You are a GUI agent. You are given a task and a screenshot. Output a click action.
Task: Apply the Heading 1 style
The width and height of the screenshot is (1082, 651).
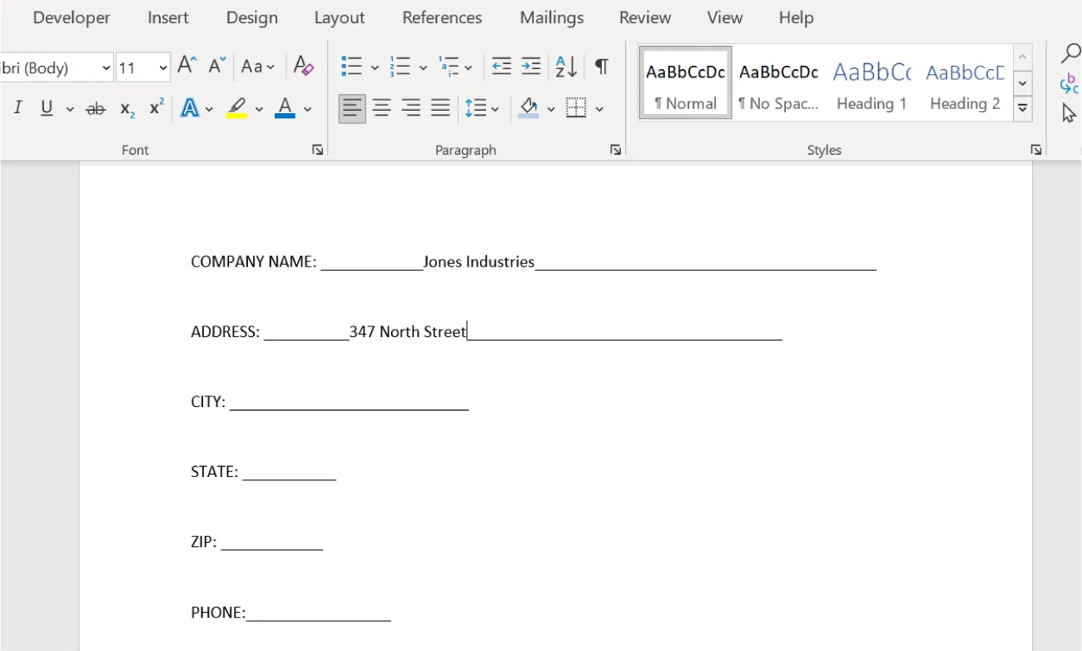(871, 82)
